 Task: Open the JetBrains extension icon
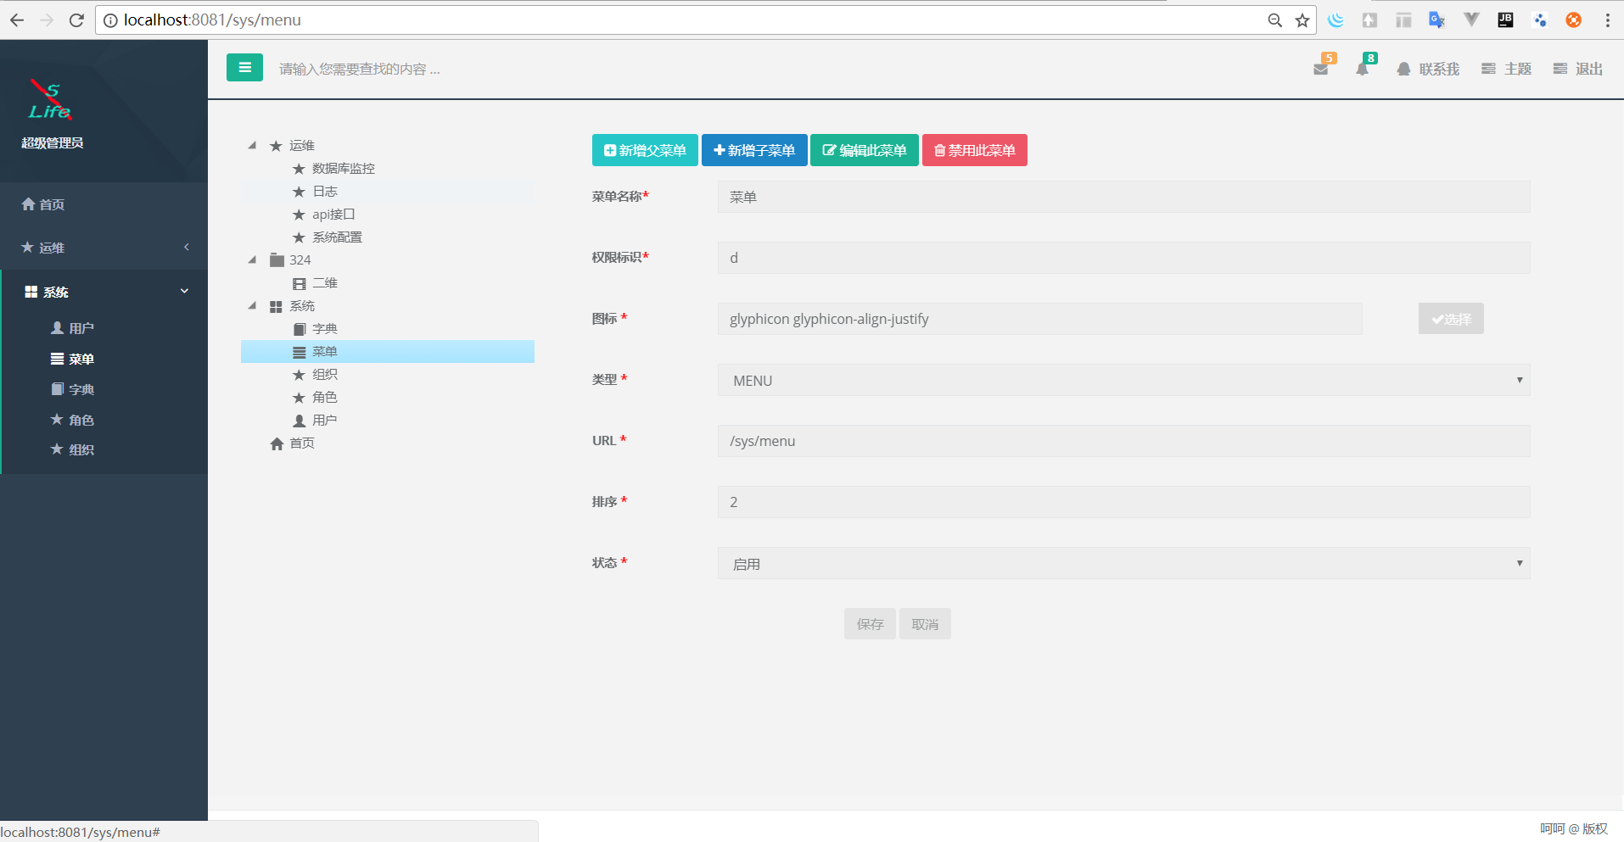[1505, 20]
